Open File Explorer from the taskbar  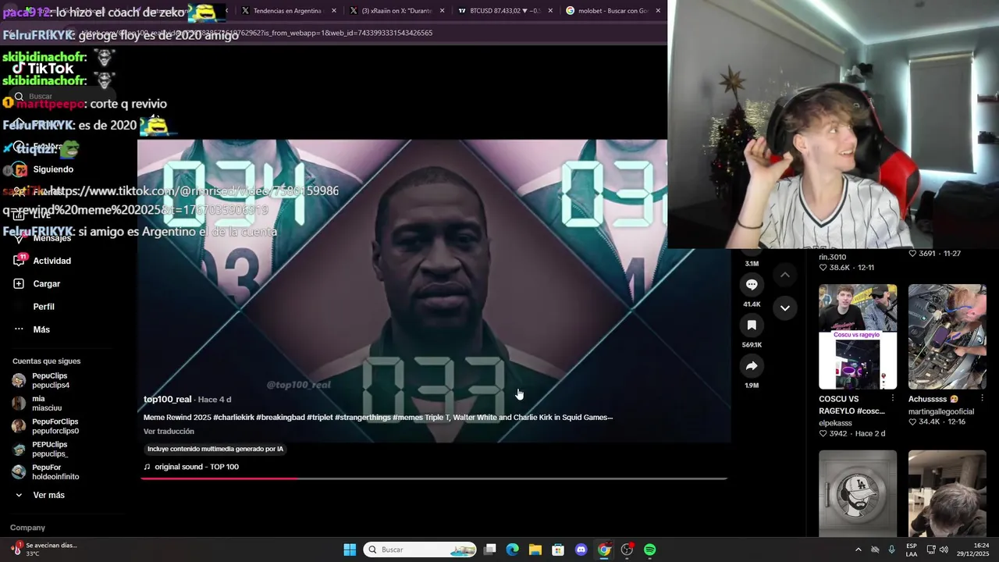pyautogui.click(x=535, y=550)
